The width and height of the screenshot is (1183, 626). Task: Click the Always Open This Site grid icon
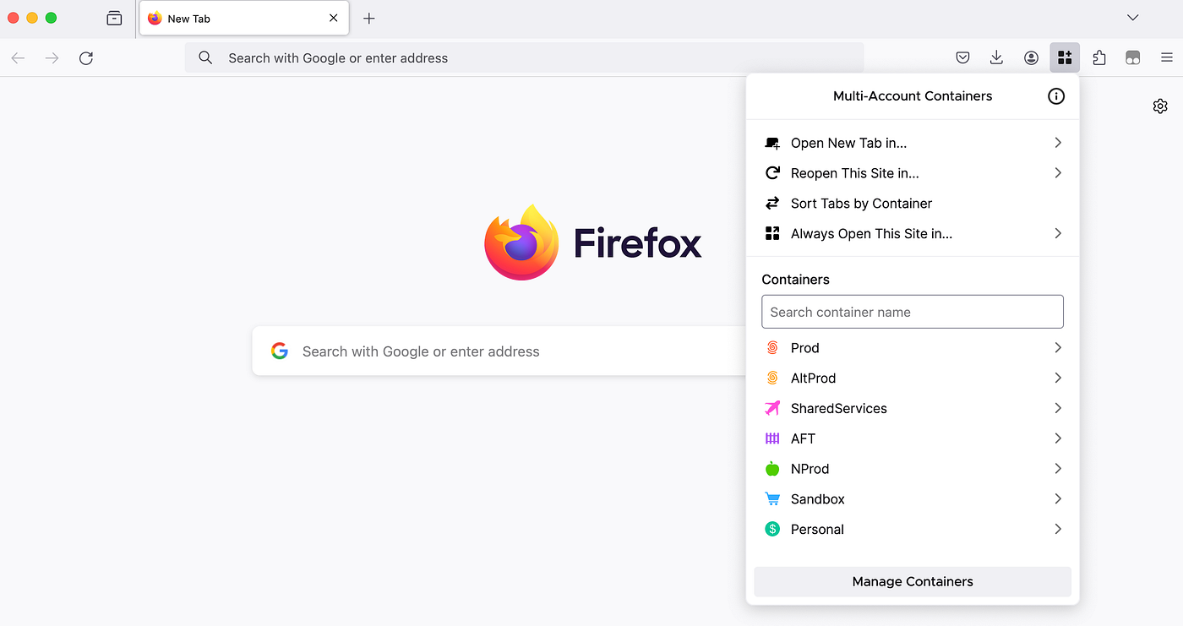(772, 234)
